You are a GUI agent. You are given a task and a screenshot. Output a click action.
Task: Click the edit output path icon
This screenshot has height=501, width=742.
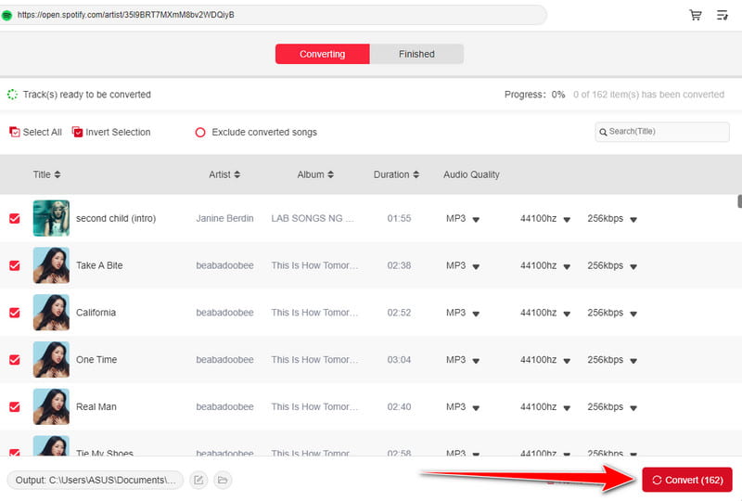(x=198, y=480)
